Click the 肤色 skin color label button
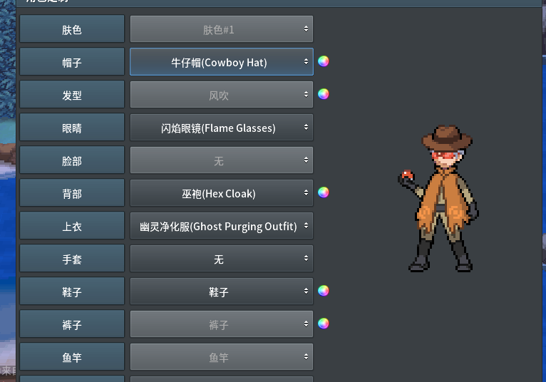Image resolution: width=546 pixels, height=382 pixels. (72, 29)
